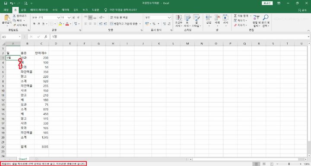Undo the last action

click(12, 3)
